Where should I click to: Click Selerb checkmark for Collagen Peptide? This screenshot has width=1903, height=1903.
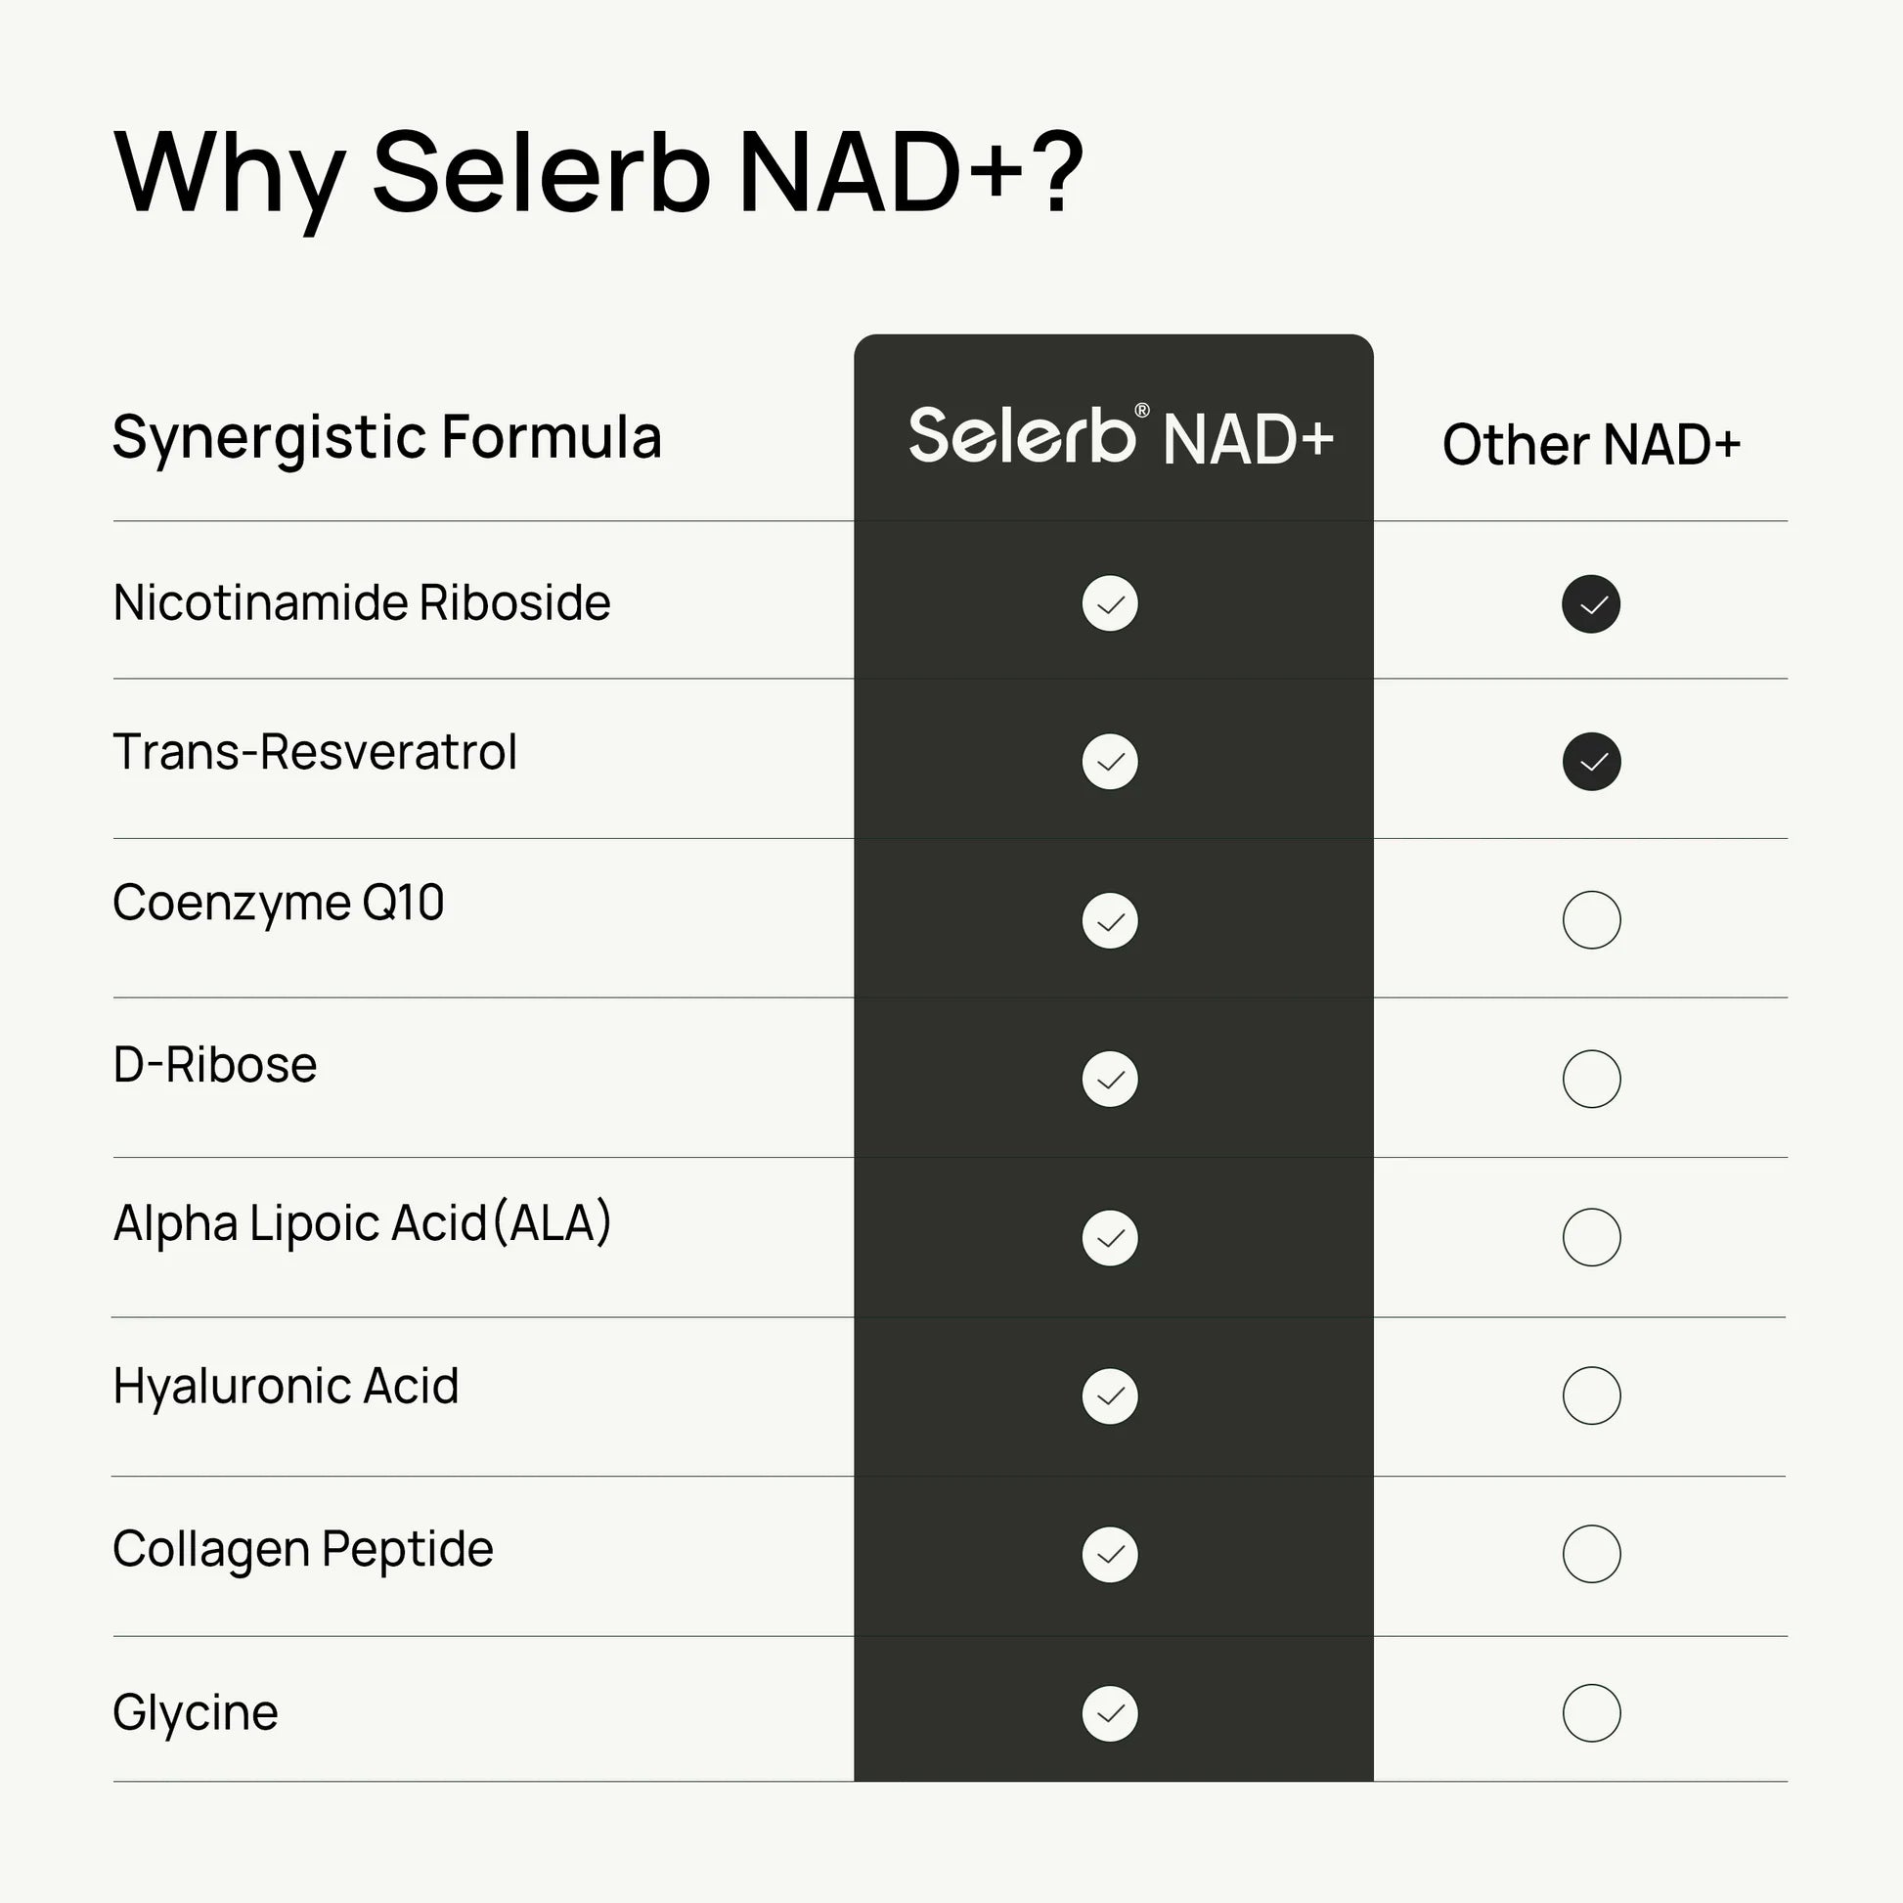[x=1110, y=1554]
